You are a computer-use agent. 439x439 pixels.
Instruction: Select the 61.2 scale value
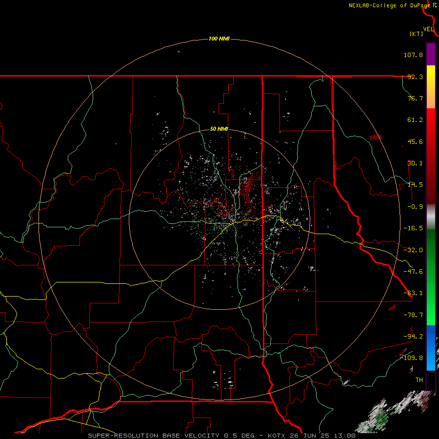click(x=415, y=120)
